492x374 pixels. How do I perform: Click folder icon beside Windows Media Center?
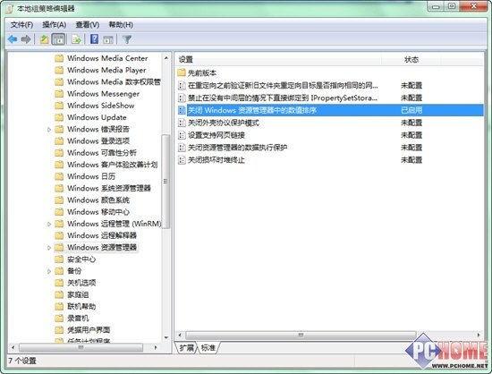tap(59, 58)
